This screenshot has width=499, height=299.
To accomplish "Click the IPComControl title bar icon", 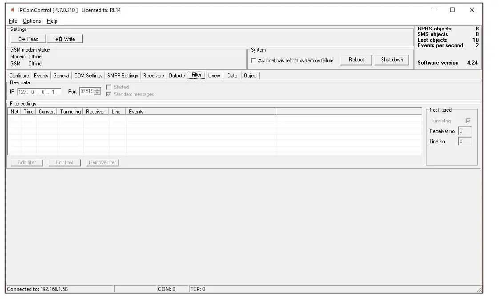I will pos(12,10).
